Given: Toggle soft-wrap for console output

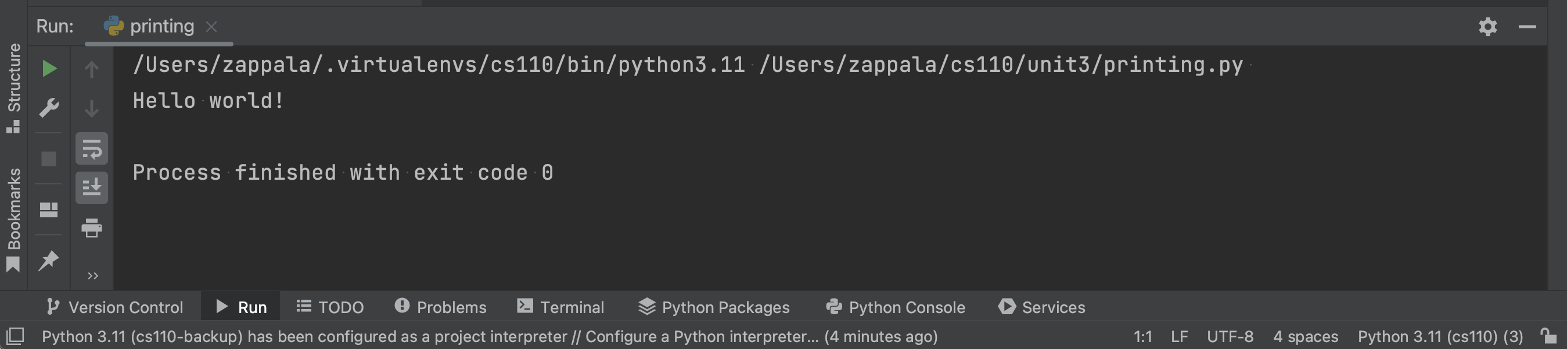Looking at the screenshot, I should 92,149.
